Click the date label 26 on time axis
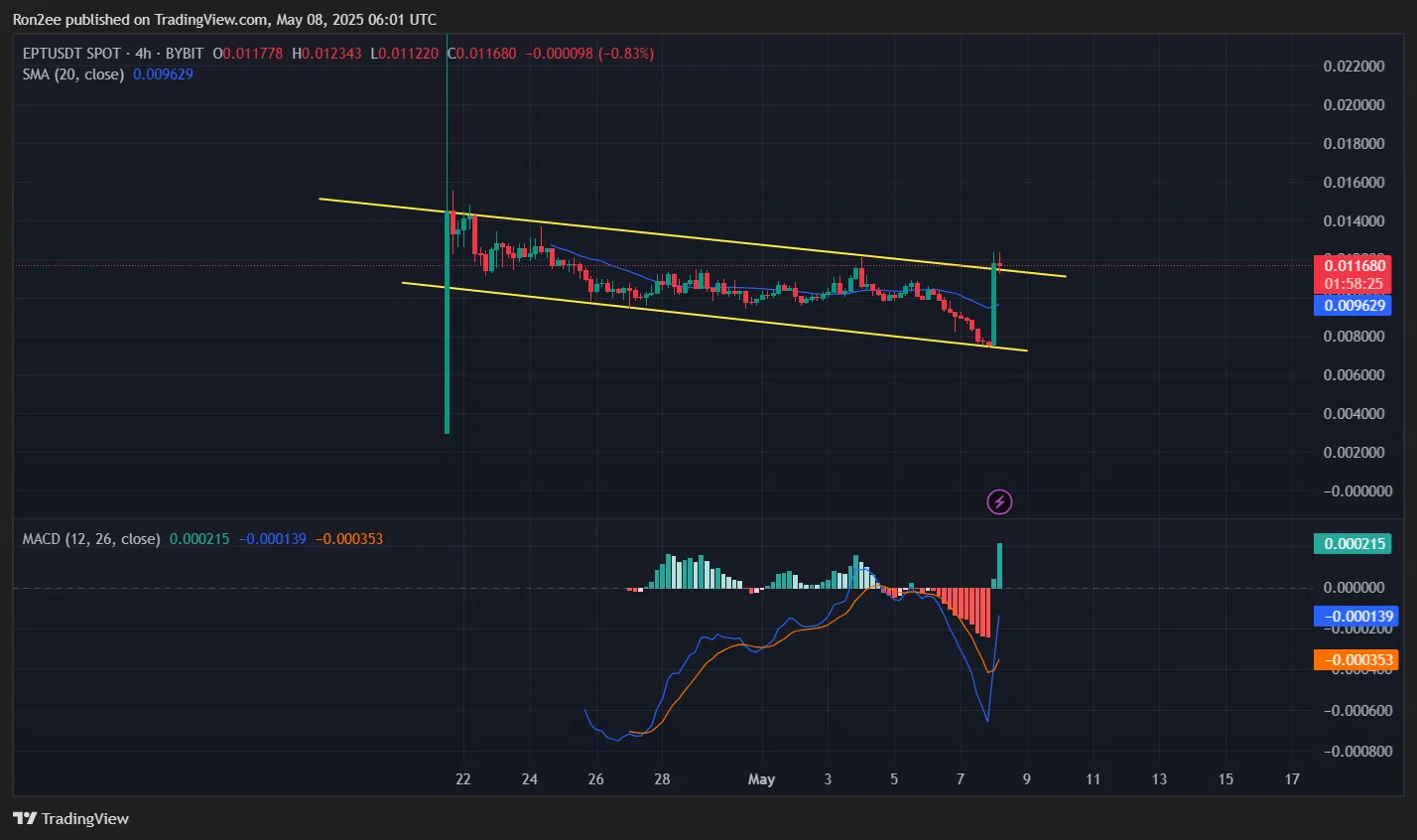1417x840 pixels. 596,779
